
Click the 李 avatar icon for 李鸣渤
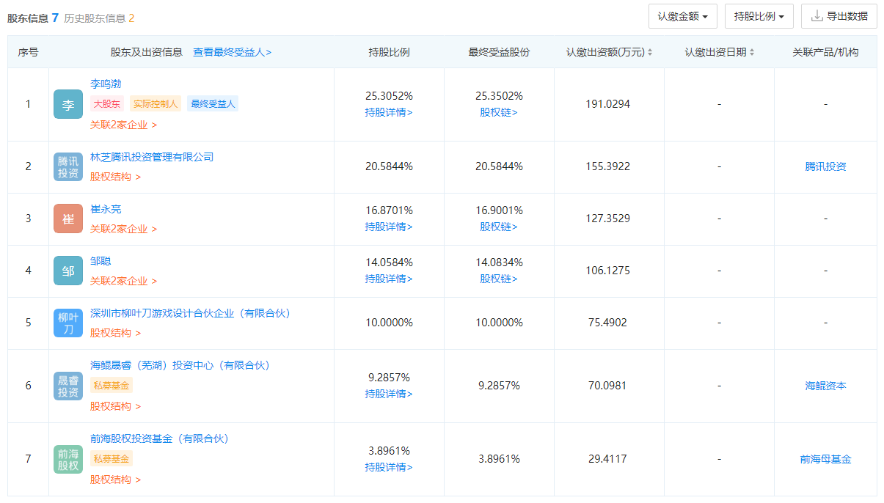[68, 104]
